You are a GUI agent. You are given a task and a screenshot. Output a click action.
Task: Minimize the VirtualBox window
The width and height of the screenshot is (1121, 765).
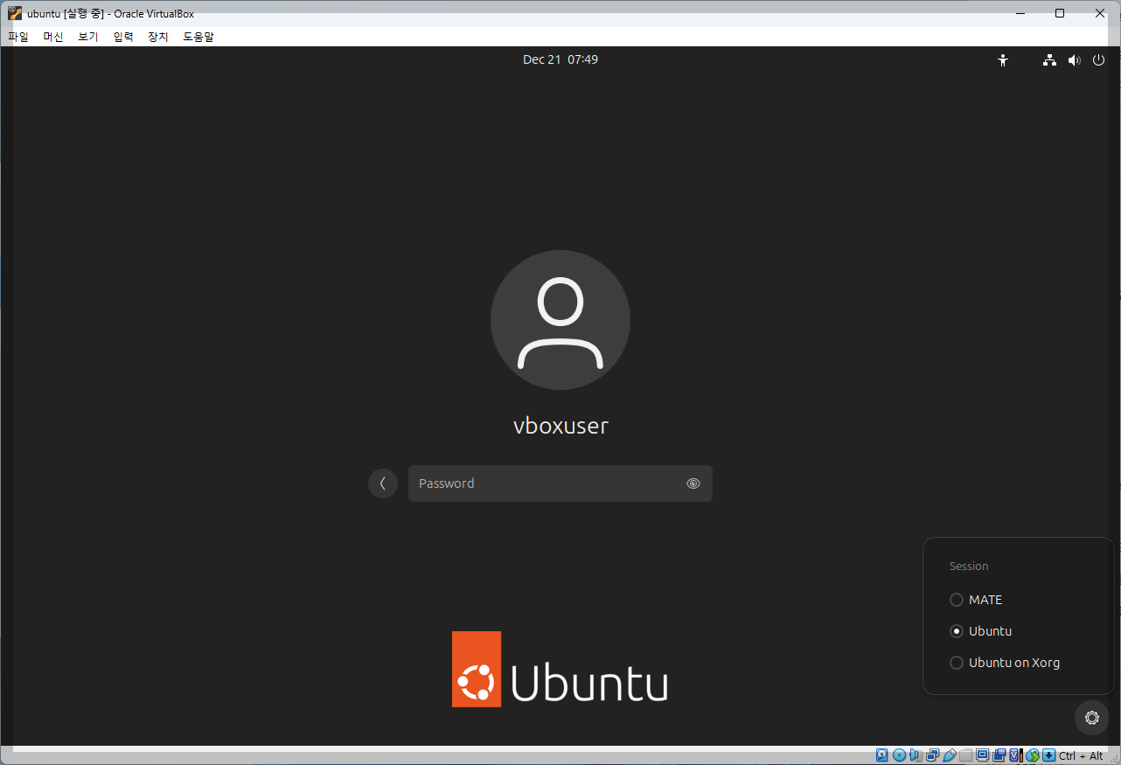1019,13
